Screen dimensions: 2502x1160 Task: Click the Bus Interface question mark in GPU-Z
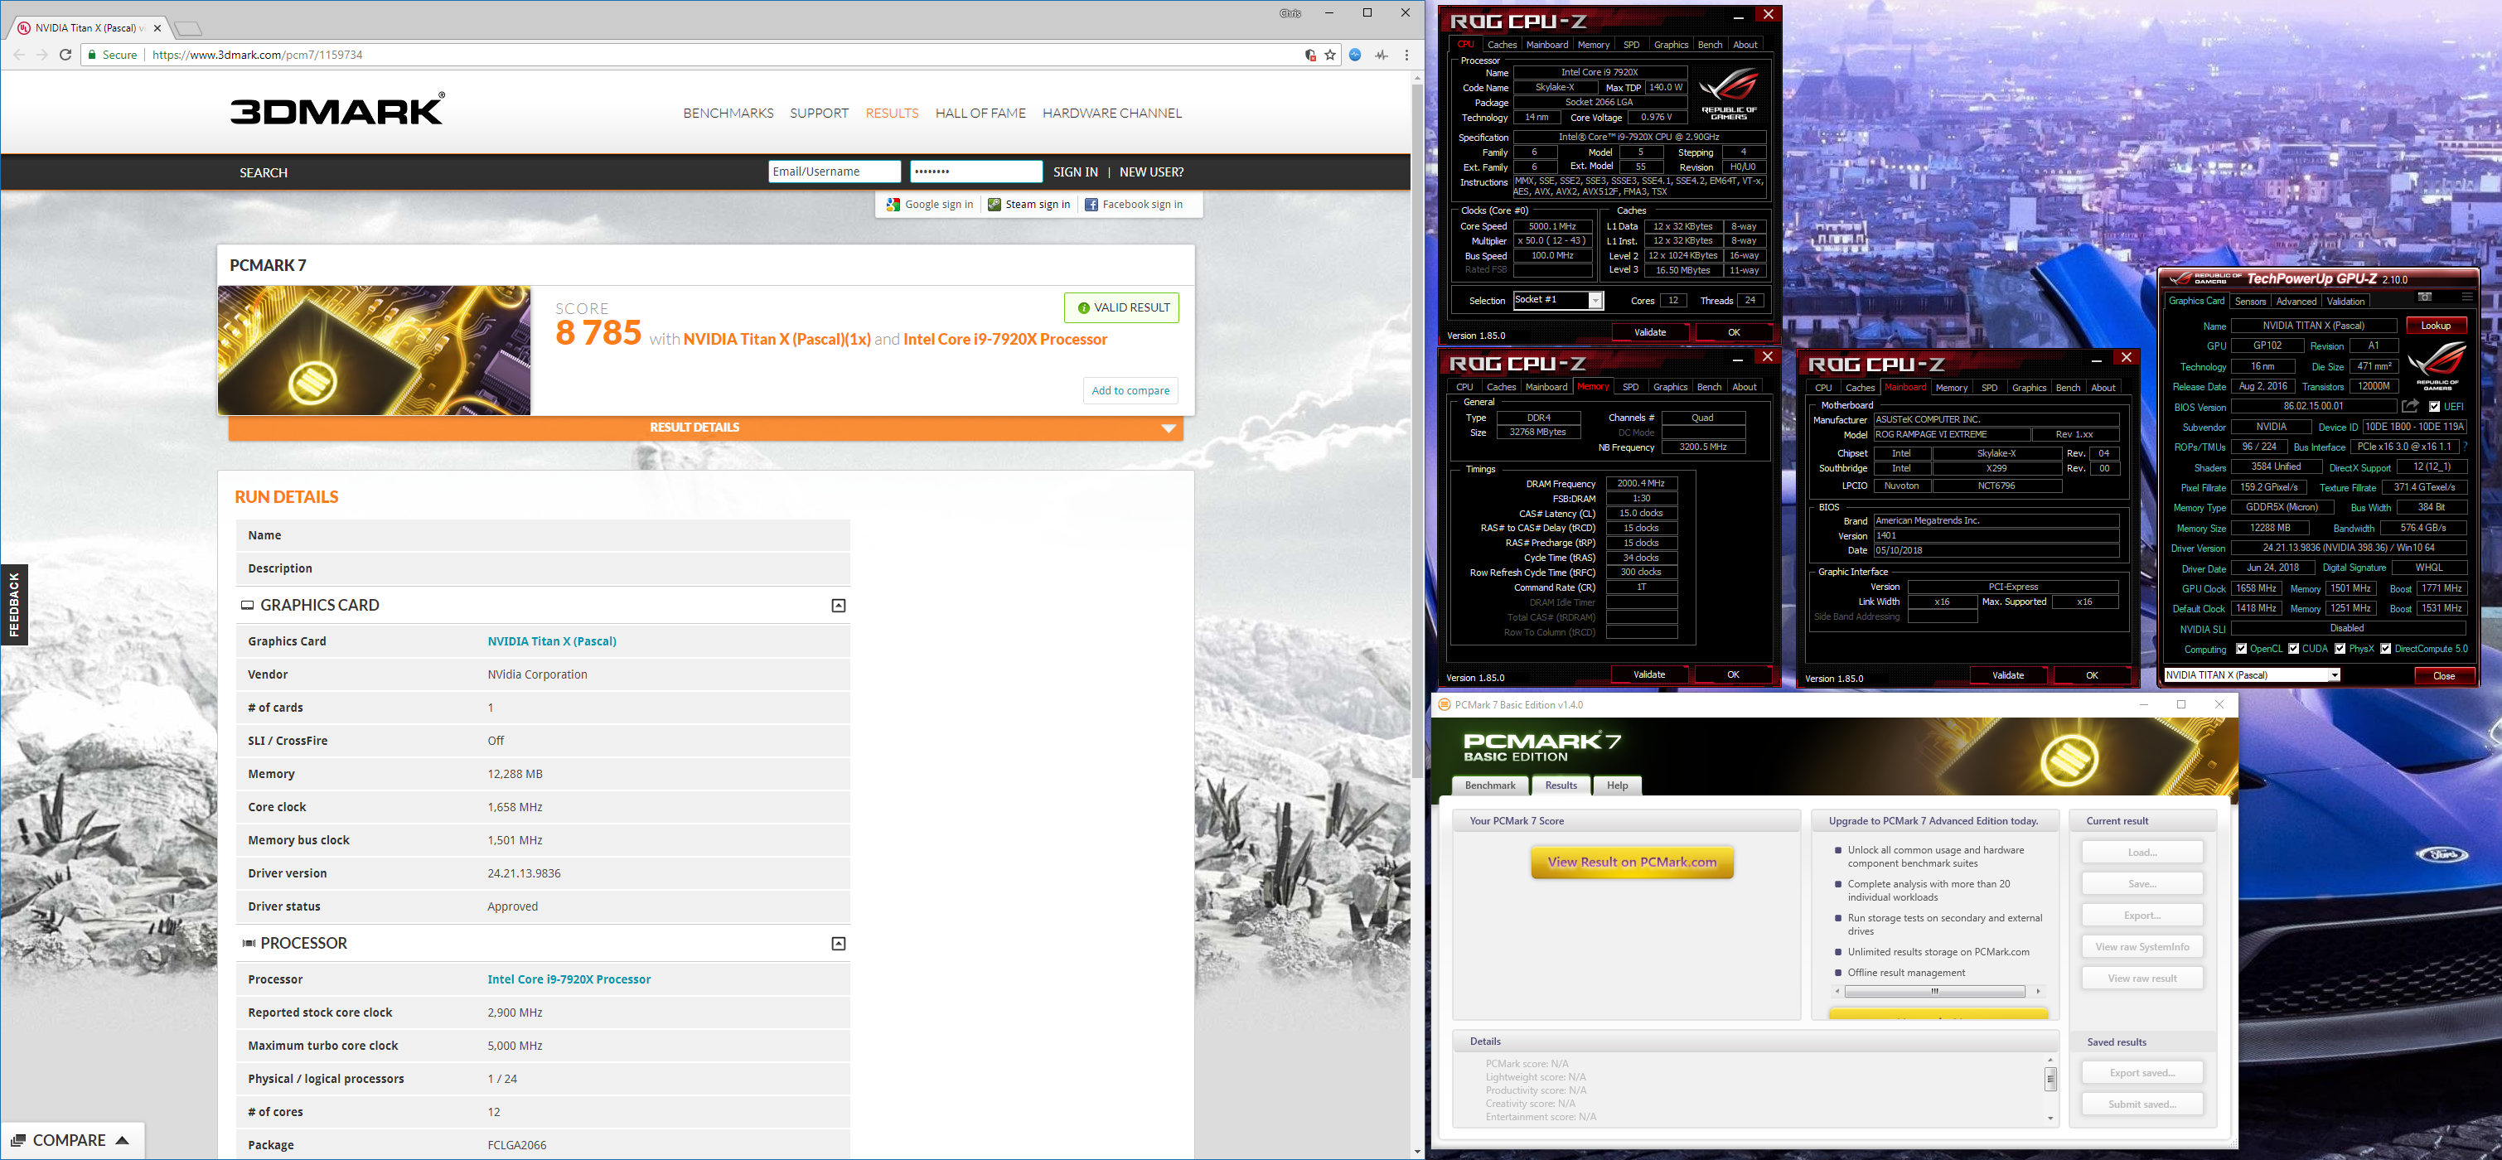(2465, 447)
